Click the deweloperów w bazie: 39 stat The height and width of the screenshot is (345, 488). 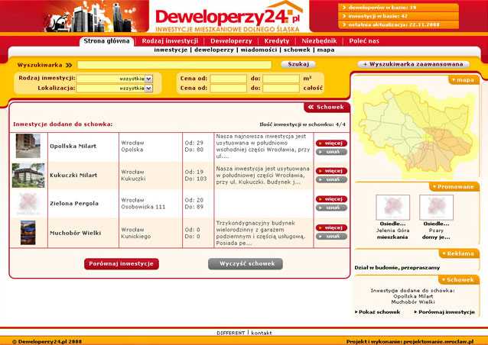(x=399, y=8)
